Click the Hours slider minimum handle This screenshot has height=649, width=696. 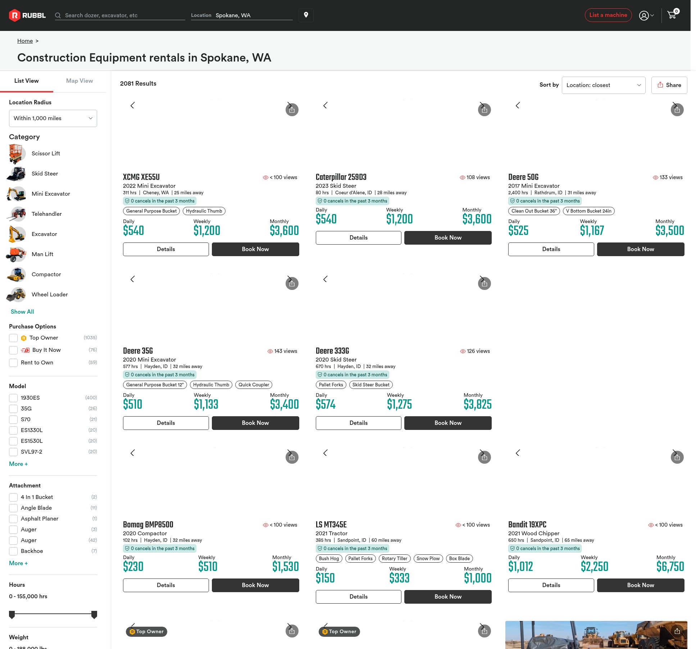12,614
